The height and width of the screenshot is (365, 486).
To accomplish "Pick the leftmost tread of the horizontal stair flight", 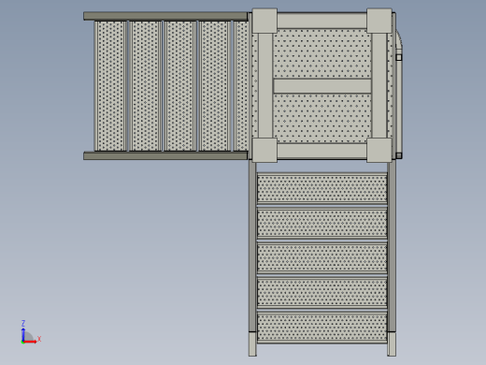I will [110, 86].
